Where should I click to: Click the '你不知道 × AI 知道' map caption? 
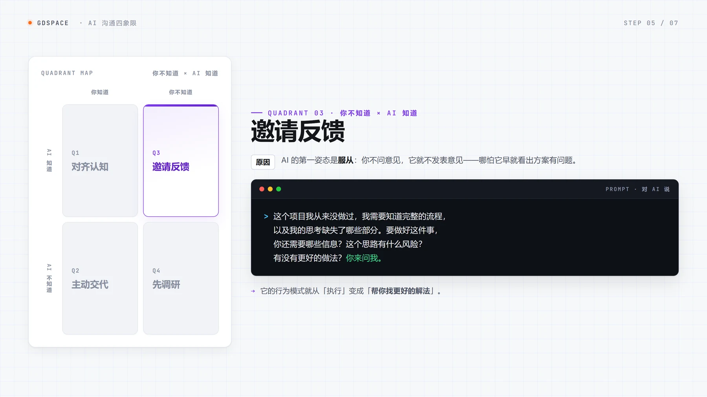185,73
